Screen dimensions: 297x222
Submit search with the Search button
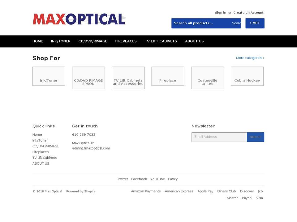coord(236,23)
